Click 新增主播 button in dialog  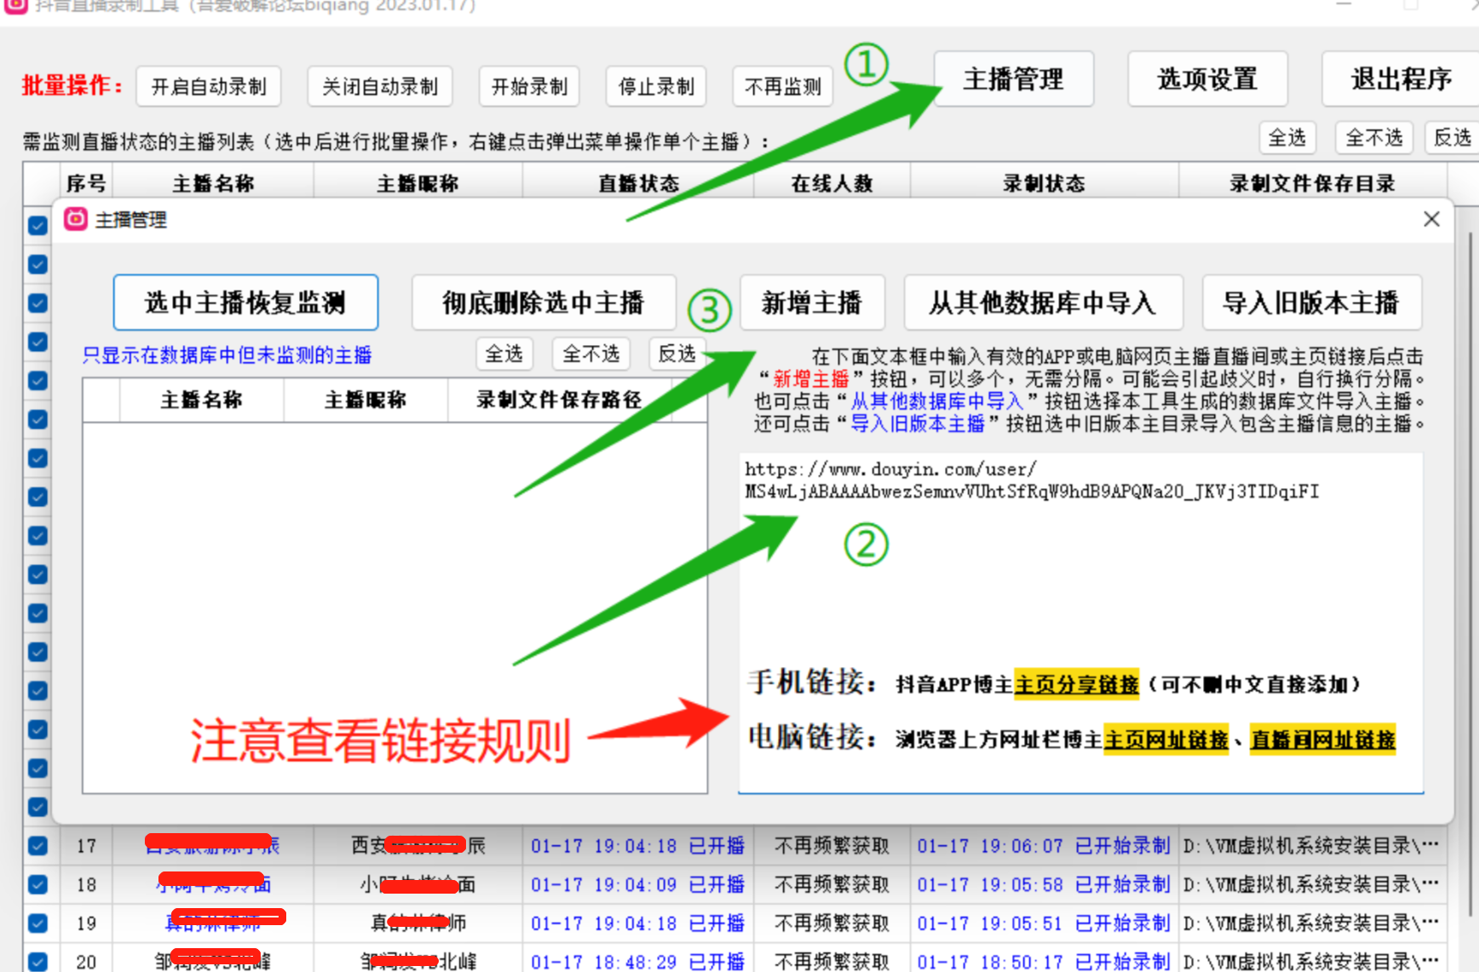tap(812, 302)
